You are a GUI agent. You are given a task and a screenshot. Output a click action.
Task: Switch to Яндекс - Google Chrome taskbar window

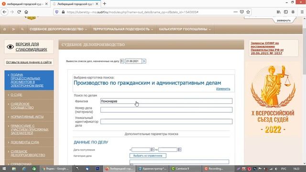pos(55,169)
